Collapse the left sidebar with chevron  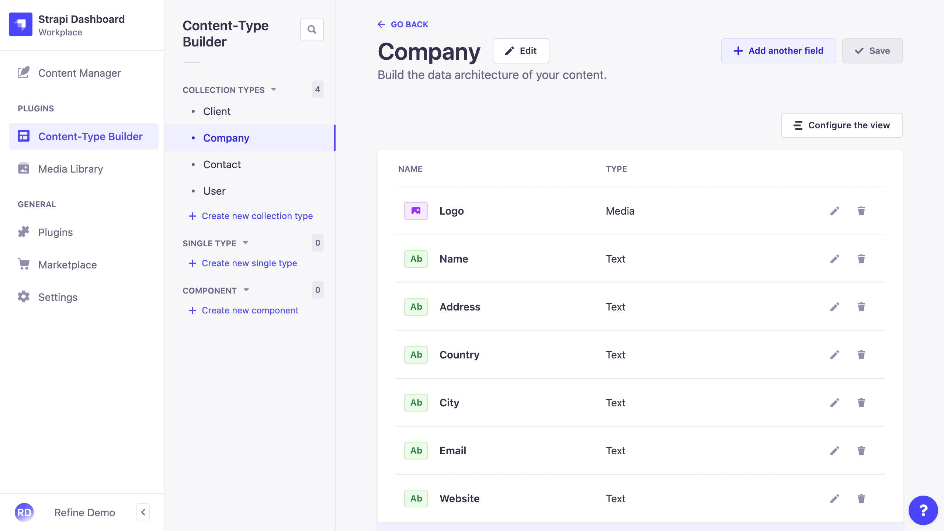tap(143, 512)
